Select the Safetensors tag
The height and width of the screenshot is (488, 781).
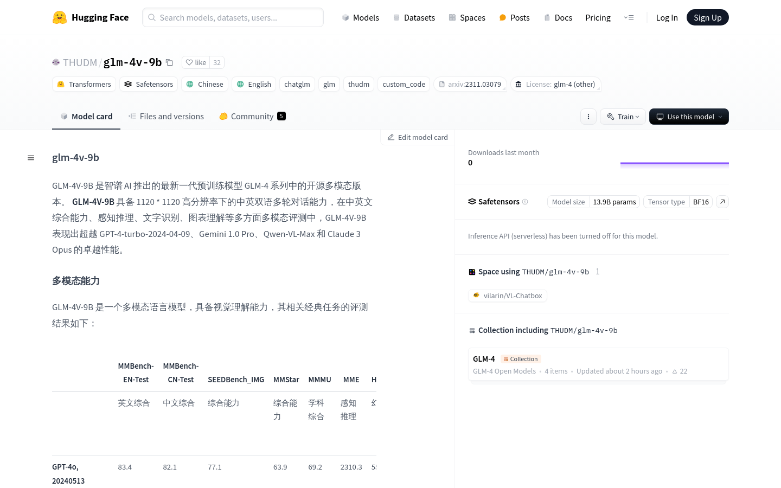(149, 84)
